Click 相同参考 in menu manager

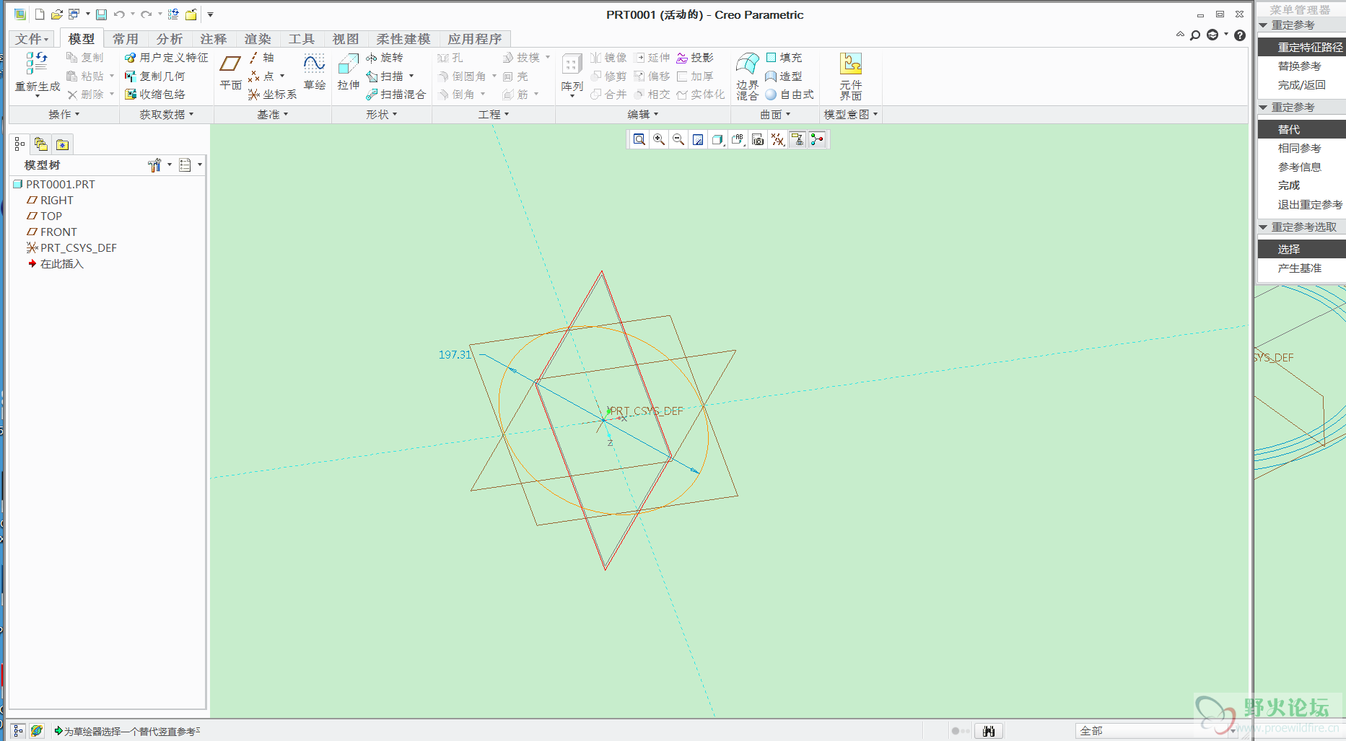tap(1301, 149)
